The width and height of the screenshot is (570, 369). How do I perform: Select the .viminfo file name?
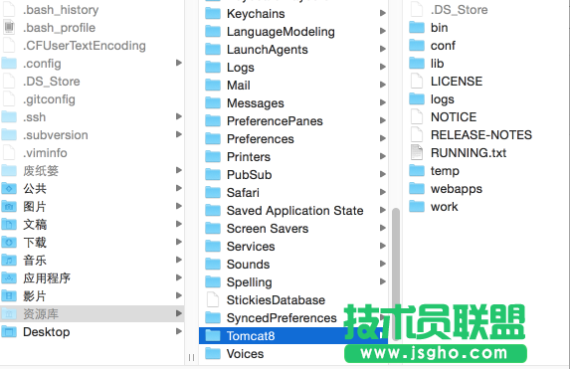[x=45, y=153]
